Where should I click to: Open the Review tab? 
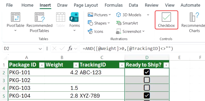click(152, 5)
